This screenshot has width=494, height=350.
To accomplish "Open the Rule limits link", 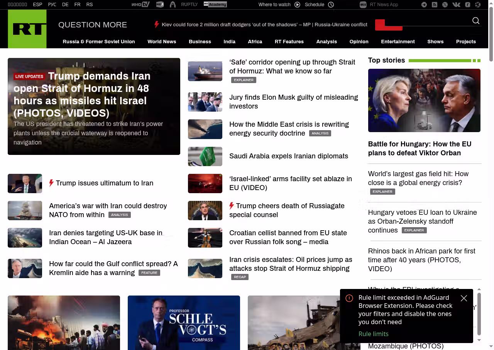I will point(373,334).
